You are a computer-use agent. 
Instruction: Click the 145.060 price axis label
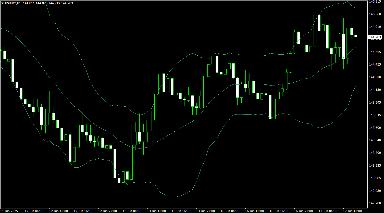pyautogui.click(x=375, y=14)
